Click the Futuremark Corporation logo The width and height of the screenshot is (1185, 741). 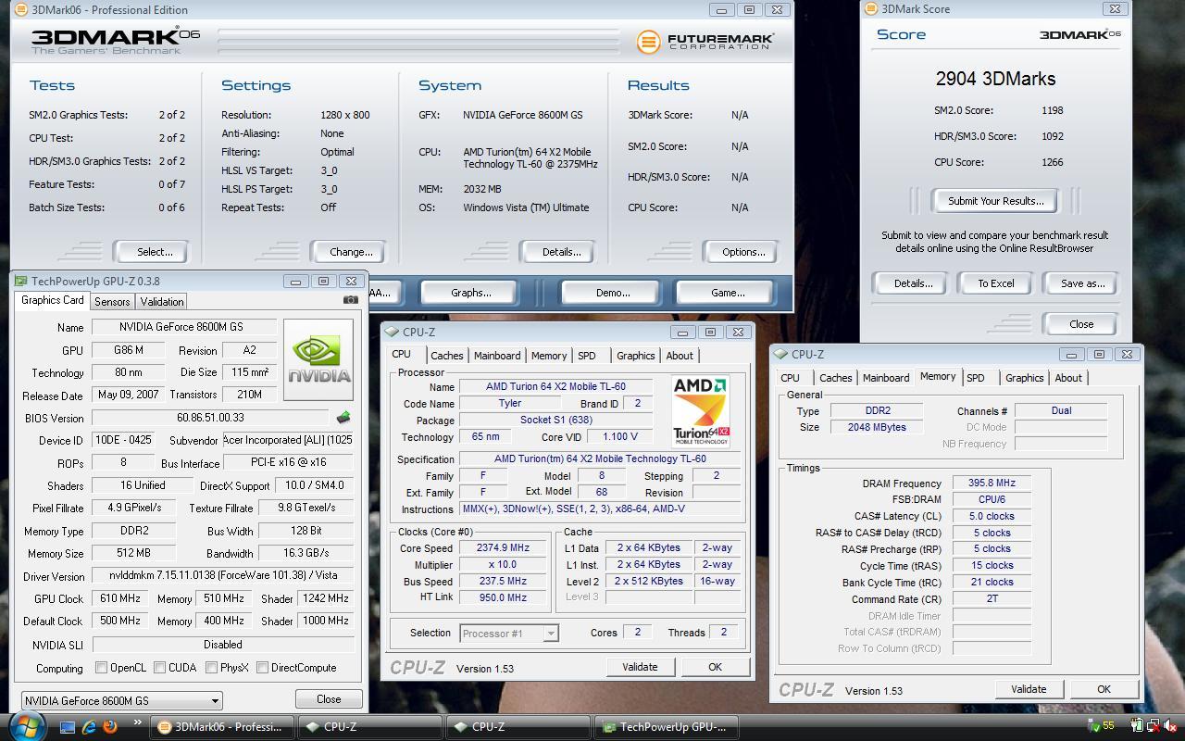pos(705,42)
